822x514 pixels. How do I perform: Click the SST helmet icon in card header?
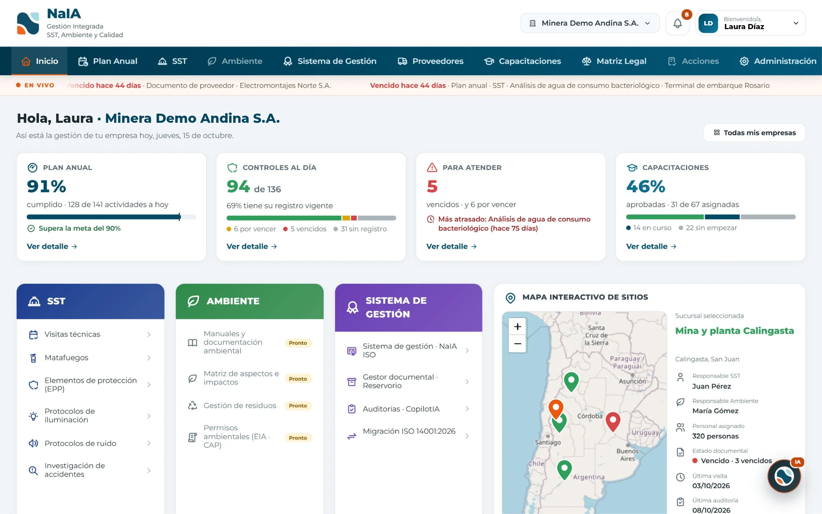point(34,301)
